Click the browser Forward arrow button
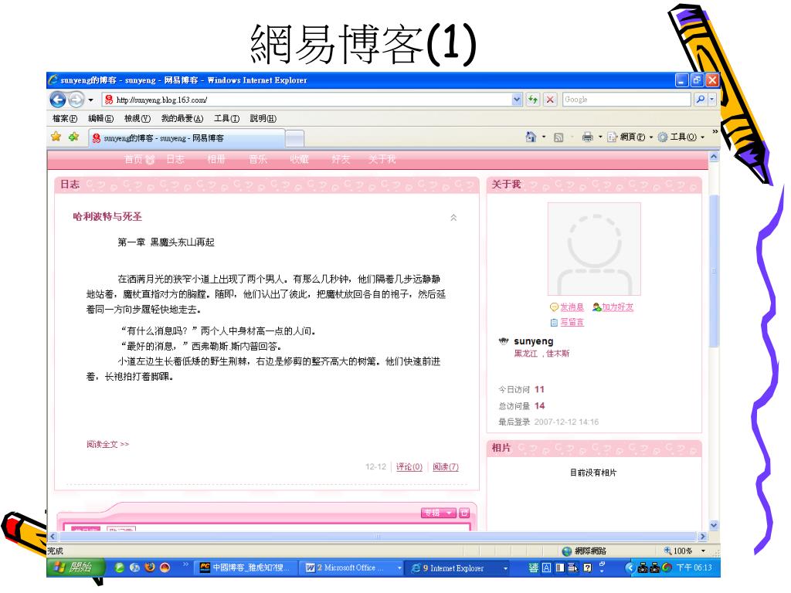The image size is (791, 593). (76, 100)
